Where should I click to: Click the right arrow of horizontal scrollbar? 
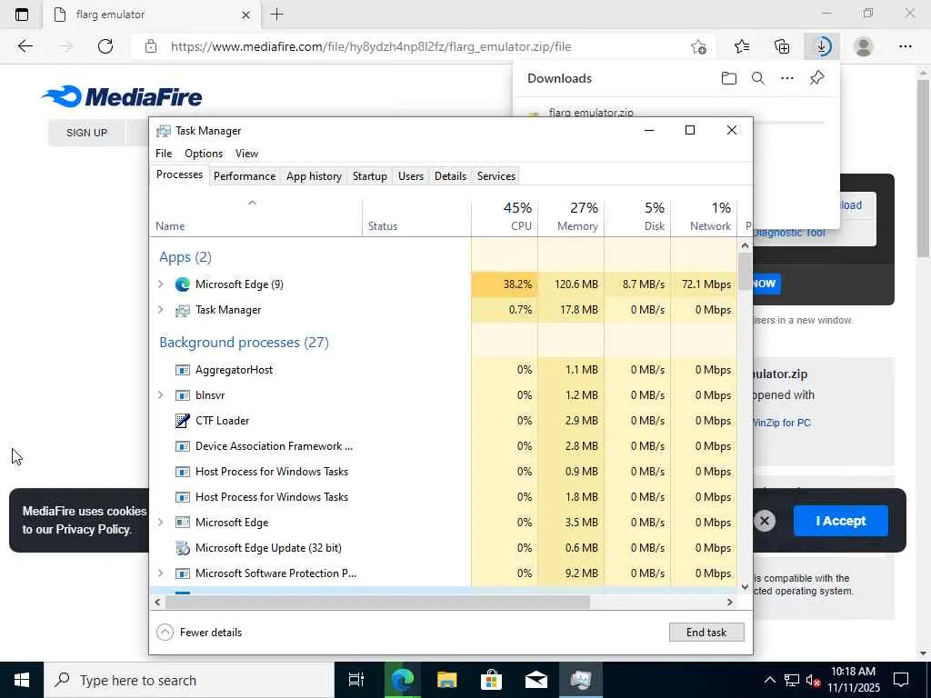(x=730, y=602)
